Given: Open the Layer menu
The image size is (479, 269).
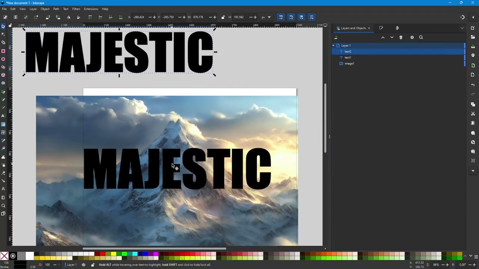Looking at the screenshot, I should tap(33, 9).
